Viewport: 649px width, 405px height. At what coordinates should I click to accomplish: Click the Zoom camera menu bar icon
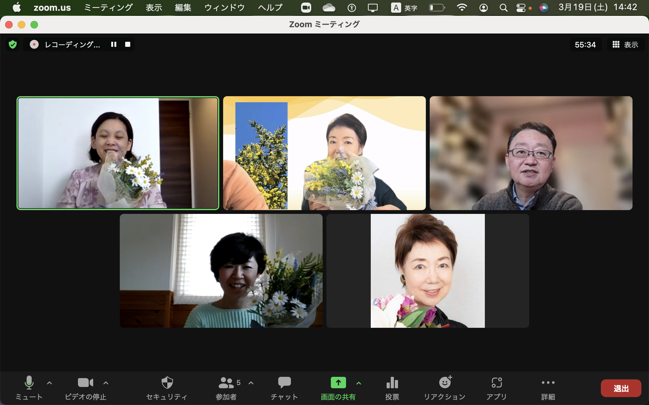pos(306,8)
